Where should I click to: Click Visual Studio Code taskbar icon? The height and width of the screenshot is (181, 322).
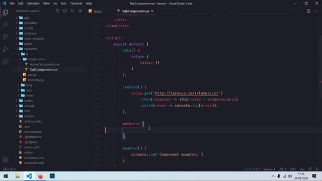(x=29, y=176)
